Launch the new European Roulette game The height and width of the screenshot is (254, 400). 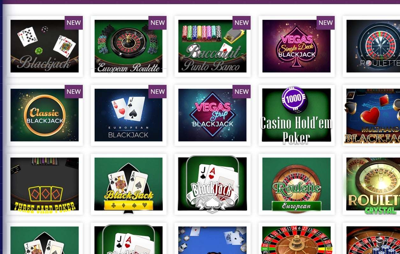coord(128,46)
